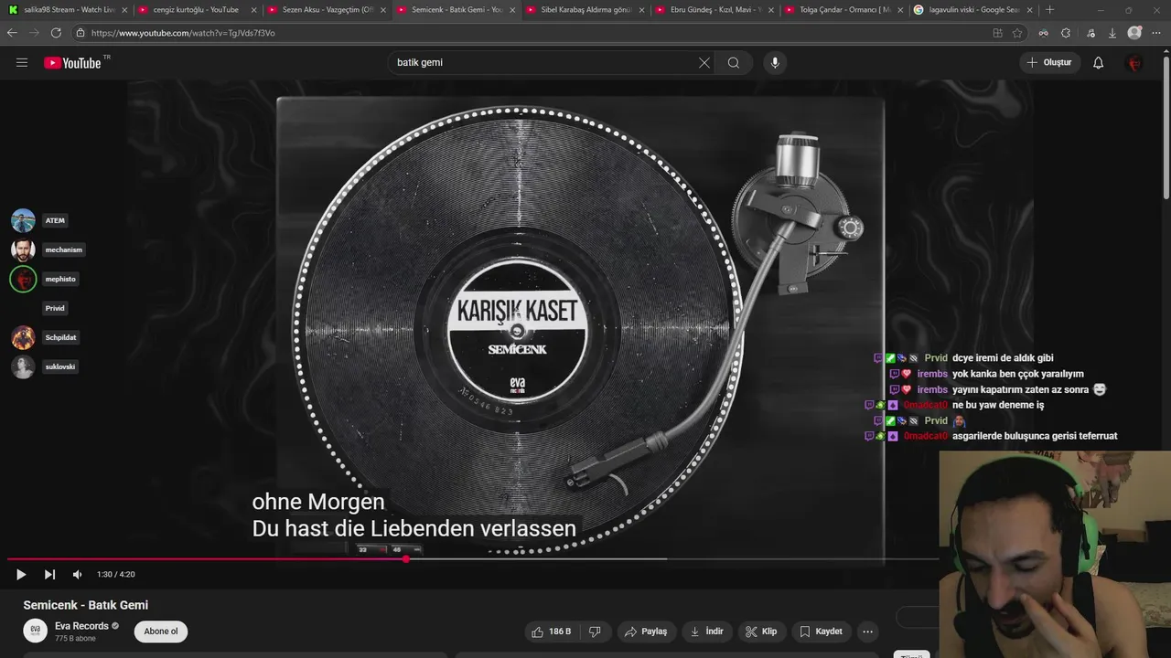
Task: Open a new browser tab with plus
Action: [1049, 10]
